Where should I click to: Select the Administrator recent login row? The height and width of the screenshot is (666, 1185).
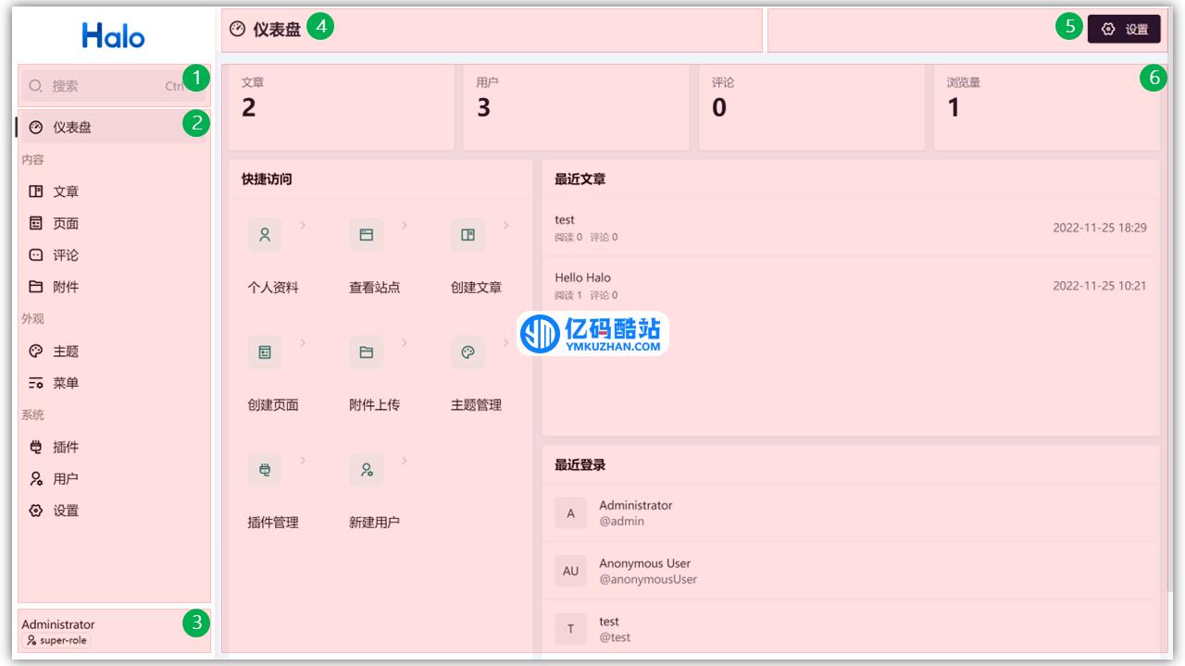(x=851, y=513)
